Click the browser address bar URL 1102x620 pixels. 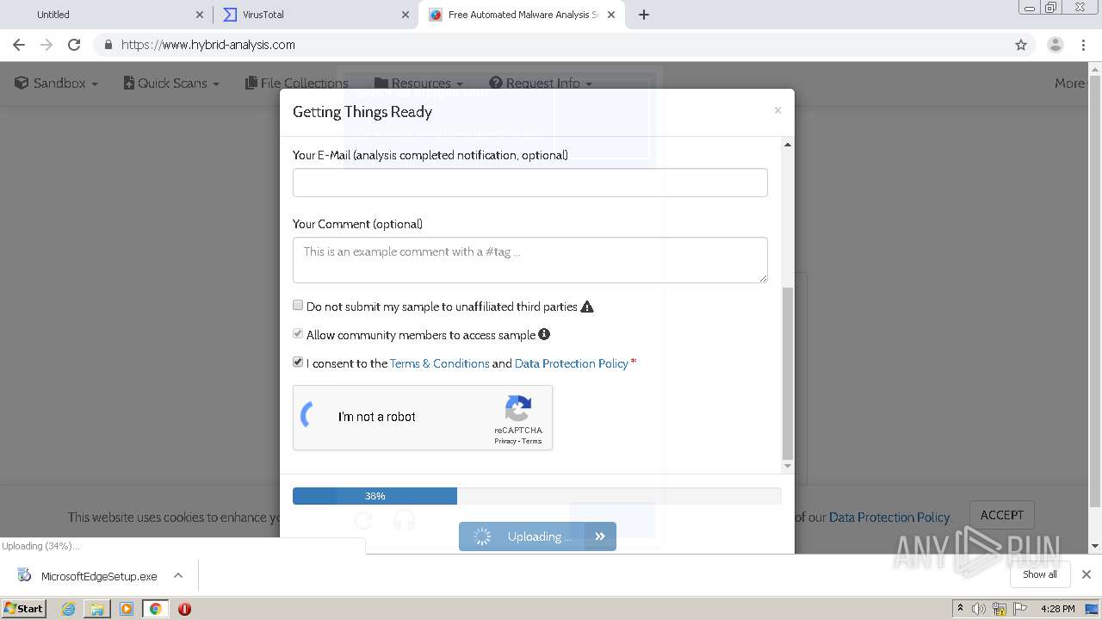(208, 45)
